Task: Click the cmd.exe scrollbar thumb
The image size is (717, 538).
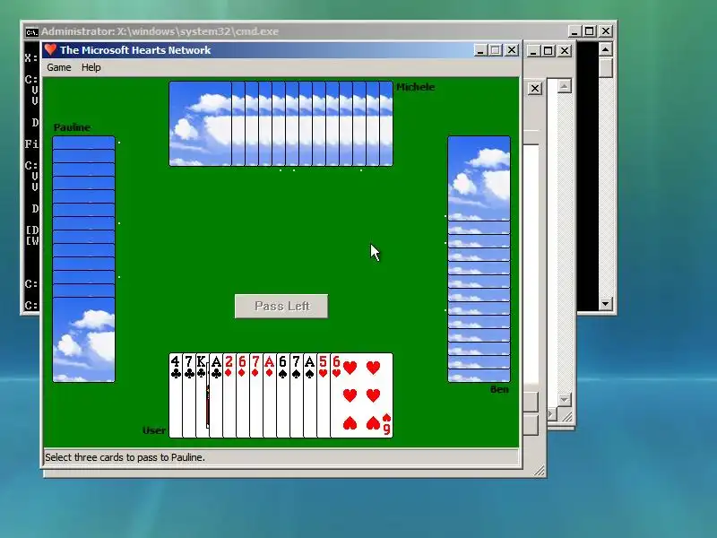Action: [606, 66]
